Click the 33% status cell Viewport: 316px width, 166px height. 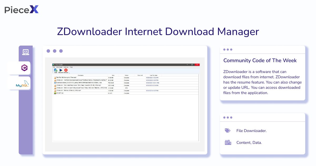(x=126, y=88)
